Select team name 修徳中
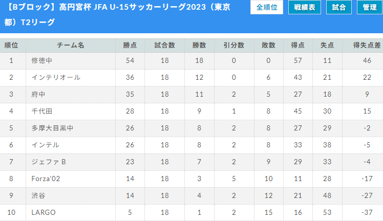 click(42, 60)
